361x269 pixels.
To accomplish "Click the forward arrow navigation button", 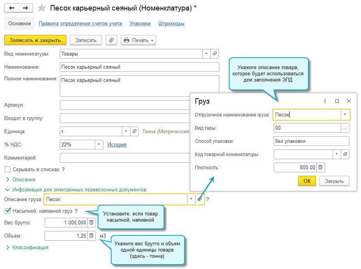I will (x=26, y=8).
